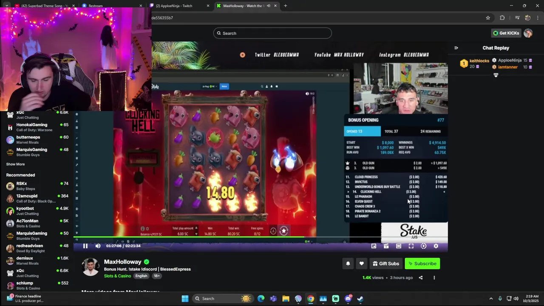The height and width of the screenshot is (306, 544).
Task: Click the microphone tray icon
Action: coord(500,299)
